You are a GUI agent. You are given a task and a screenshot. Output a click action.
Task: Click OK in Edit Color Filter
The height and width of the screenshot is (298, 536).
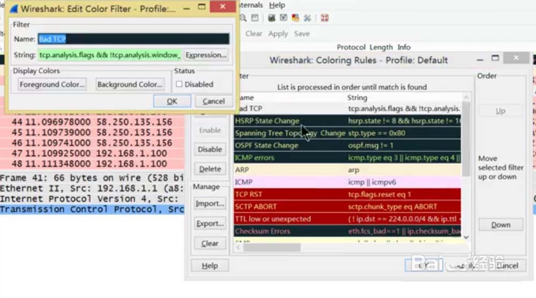172,101
